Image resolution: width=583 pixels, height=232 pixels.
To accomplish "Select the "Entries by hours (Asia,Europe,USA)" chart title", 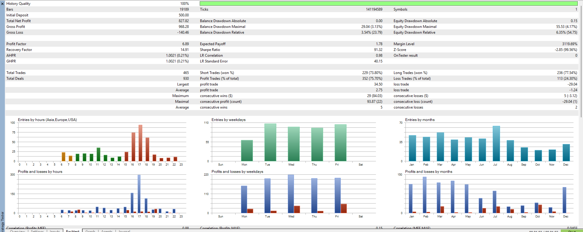I will [47, 120].
